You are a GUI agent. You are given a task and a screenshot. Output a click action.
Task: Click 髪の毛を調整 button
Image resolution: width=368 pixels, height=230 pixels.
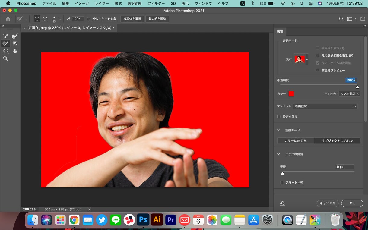[x=157, y=19]
